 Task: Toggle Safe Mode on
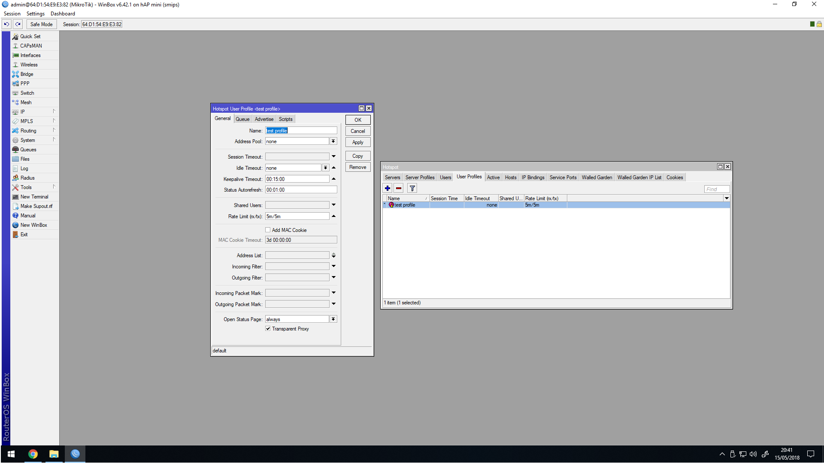pos(41,24)
